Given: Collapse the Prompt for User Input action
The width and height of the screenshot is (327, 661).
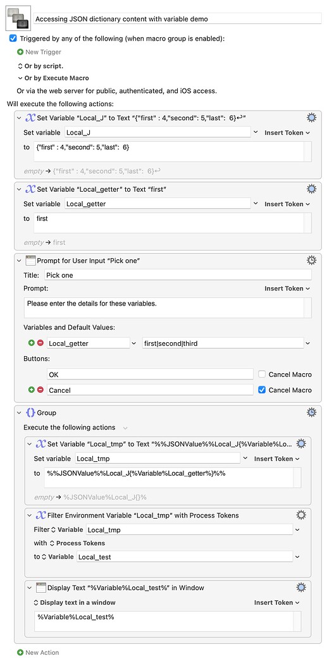Looking at the screenshot, I should 20,261.
